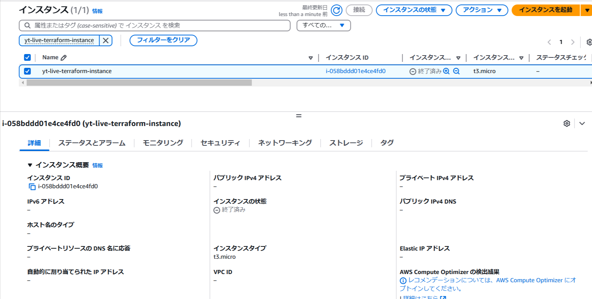The image size is (592, 299).
Task: Click the zoom-out filter icon beside 終了済み
Action: click(456, 71)
